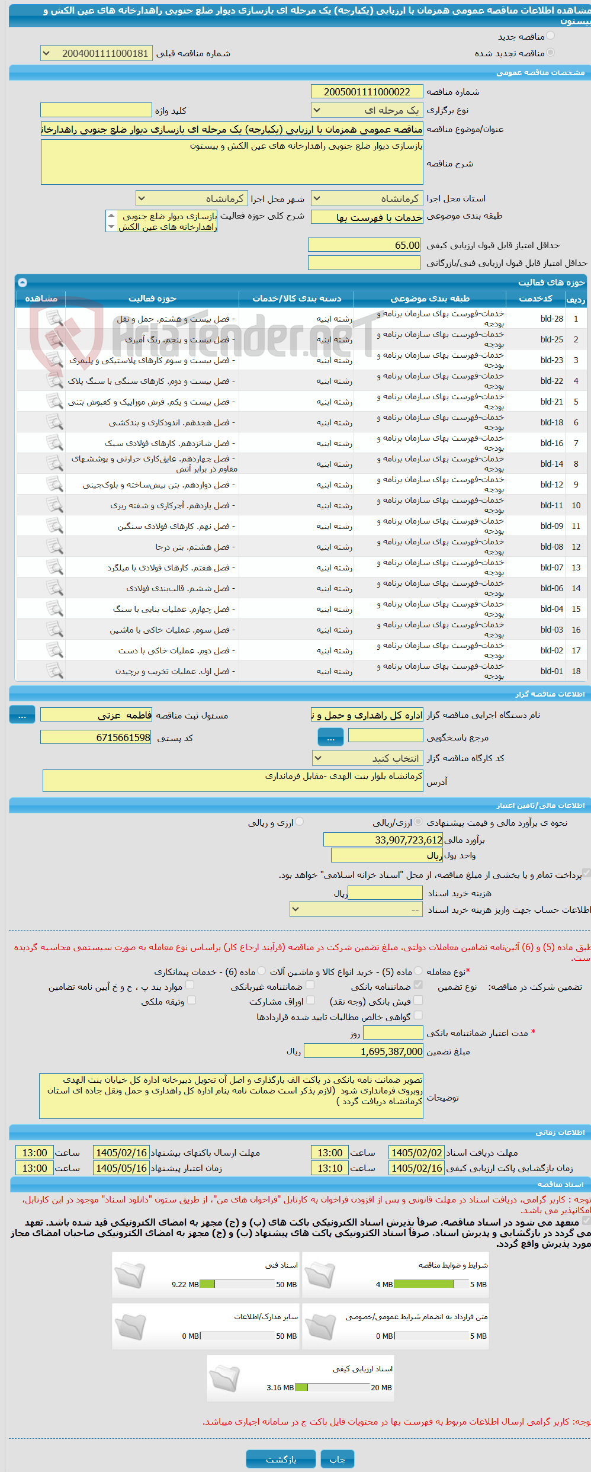This screenshot has height=1472, width=591.
Task: Open view icon for row bld-06
Action: (x=54, y=588)
